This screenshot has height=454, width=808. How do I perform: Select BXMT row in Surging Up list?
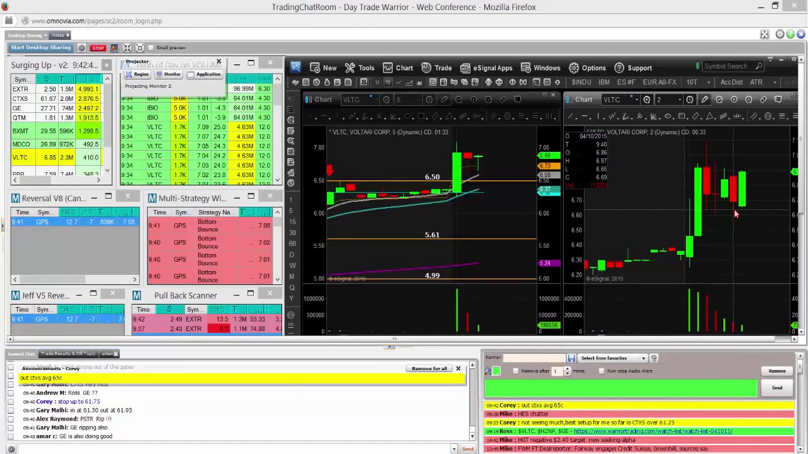[56, 131]
